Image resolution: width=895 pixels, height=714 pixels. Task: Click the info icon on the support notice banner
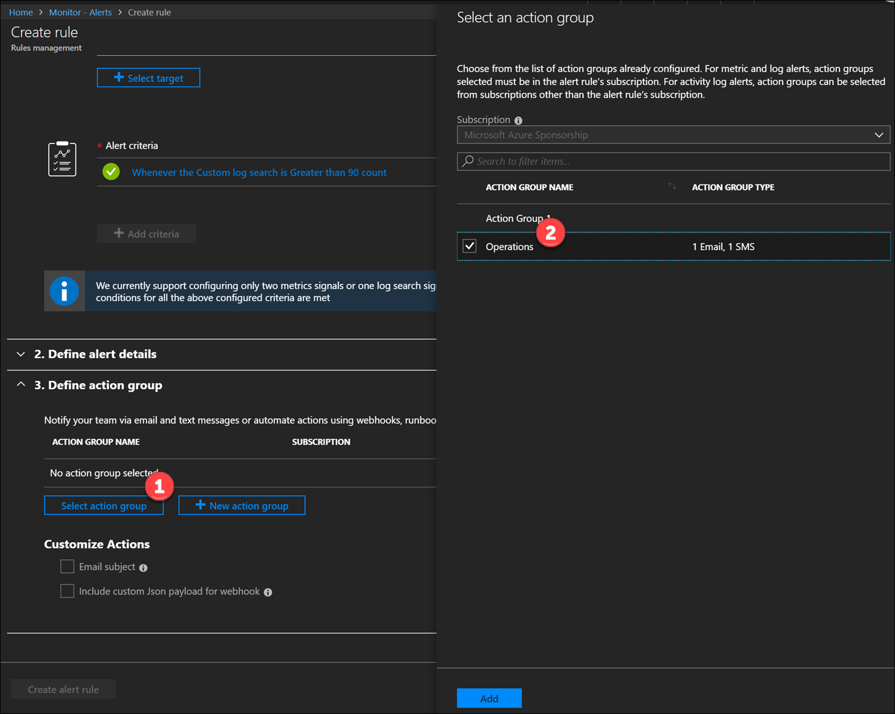[64, 291]
